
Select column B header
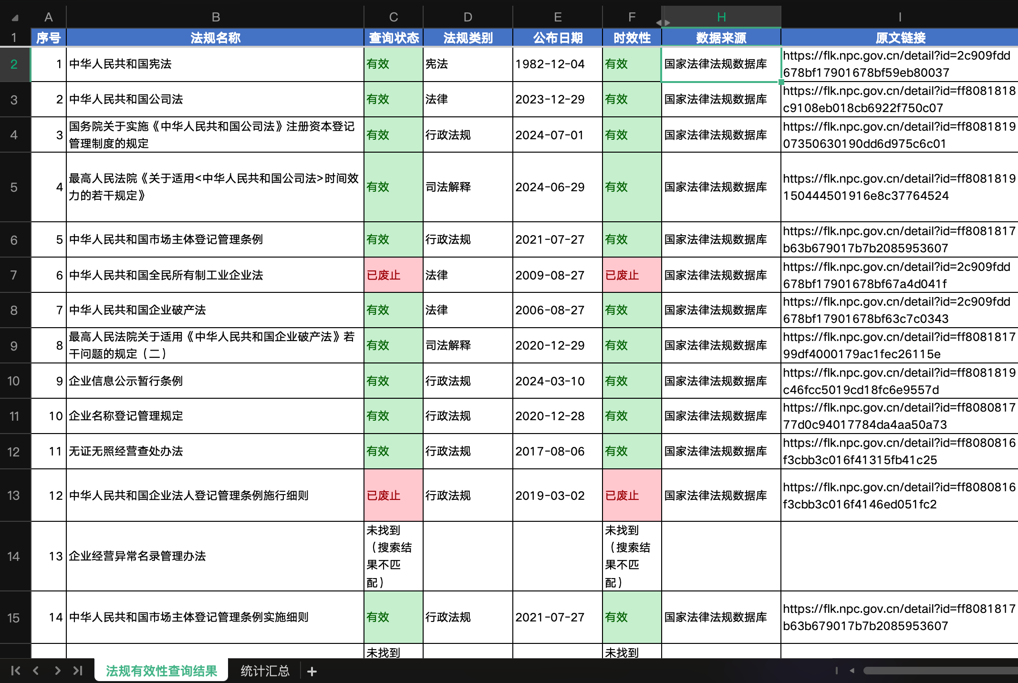click(215, 17)
